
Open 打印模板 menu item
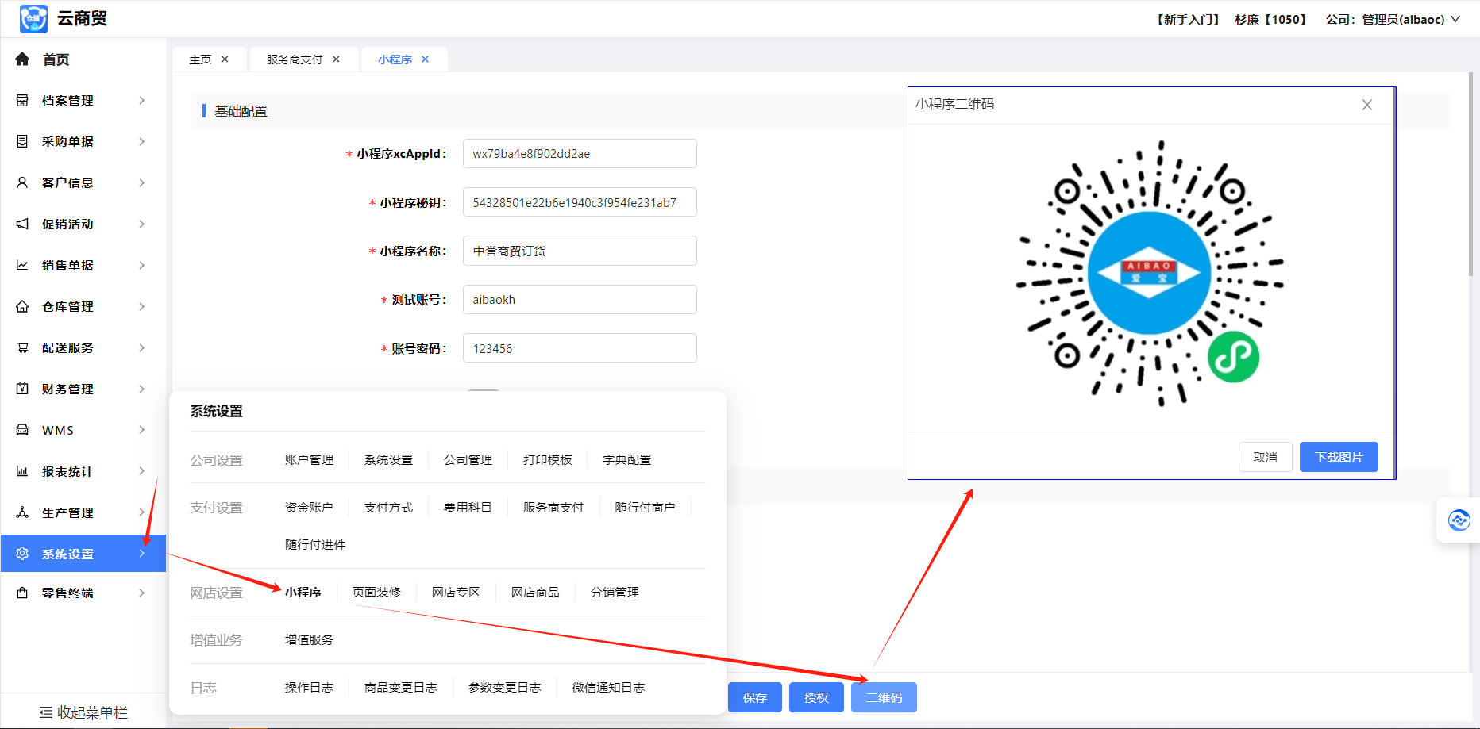[x=547, y=460]
